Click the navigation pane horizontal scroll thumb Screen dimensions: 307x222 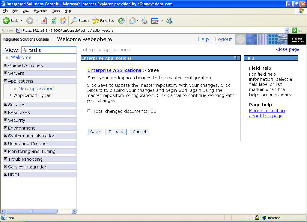coord(31,211)
